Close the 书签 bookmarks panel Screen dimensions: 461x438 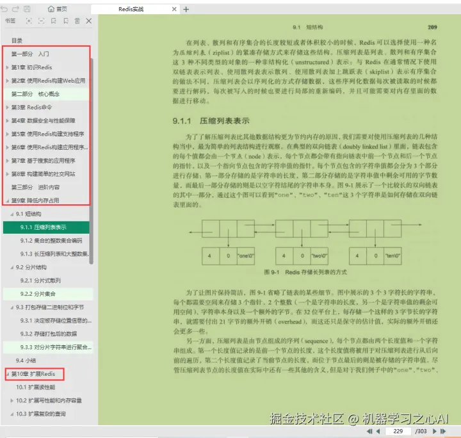click(89, 21)
